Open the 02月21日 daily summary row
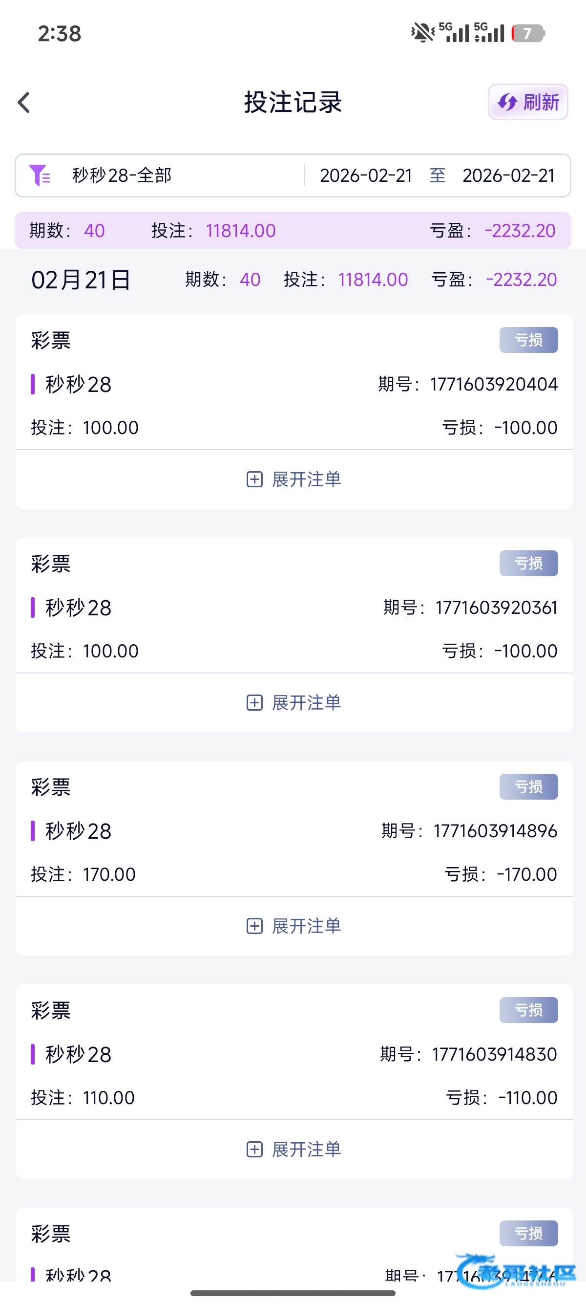 pyautogui.click(x=293, y=280)
